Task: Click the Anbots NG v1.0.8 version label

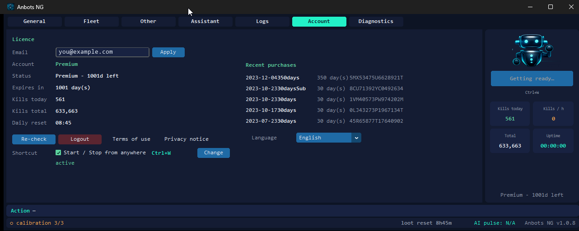Action: (550, 223)
